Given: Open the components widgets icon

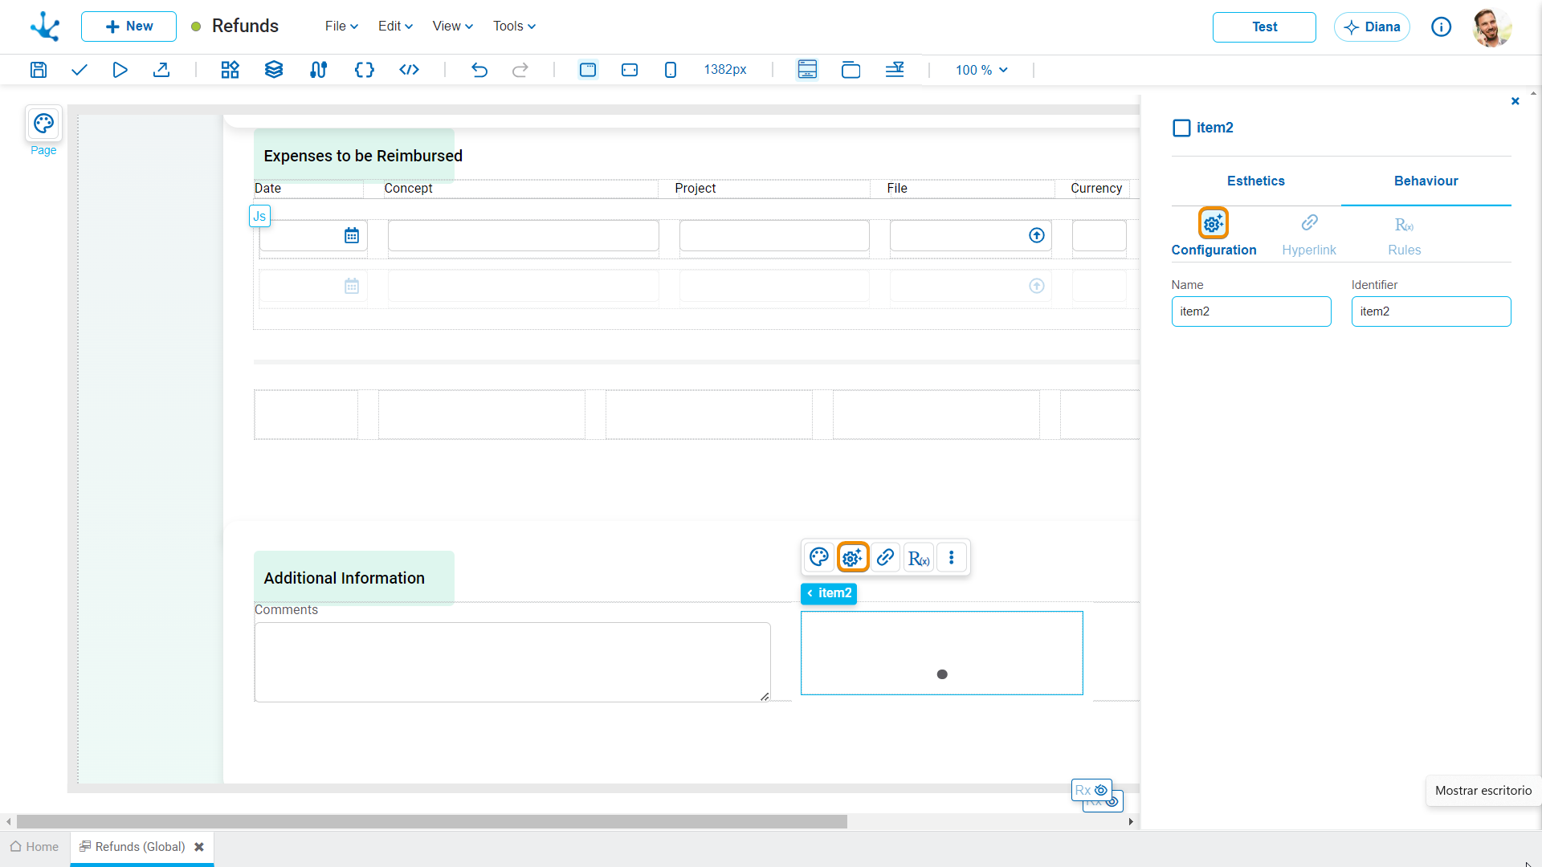Looking at the screenshot, I should pos(230,70).
